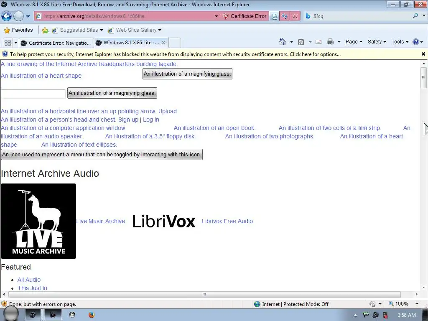
Task: Click the horizontal scrollbar thumb
Action: click(204, 294)
